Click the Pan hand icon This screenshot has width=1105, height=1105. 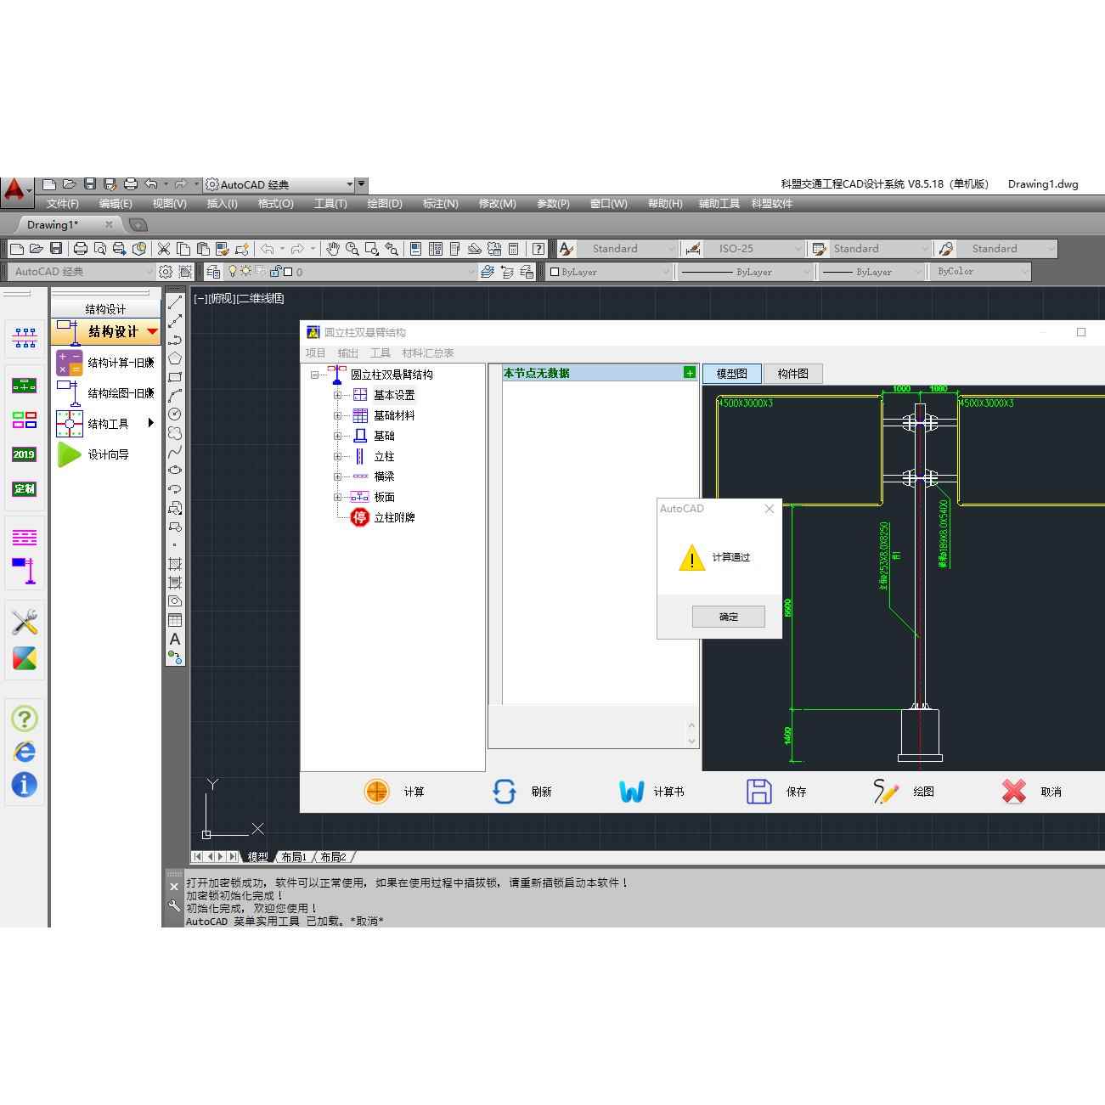pyautogui.click(x=333, y=249)
